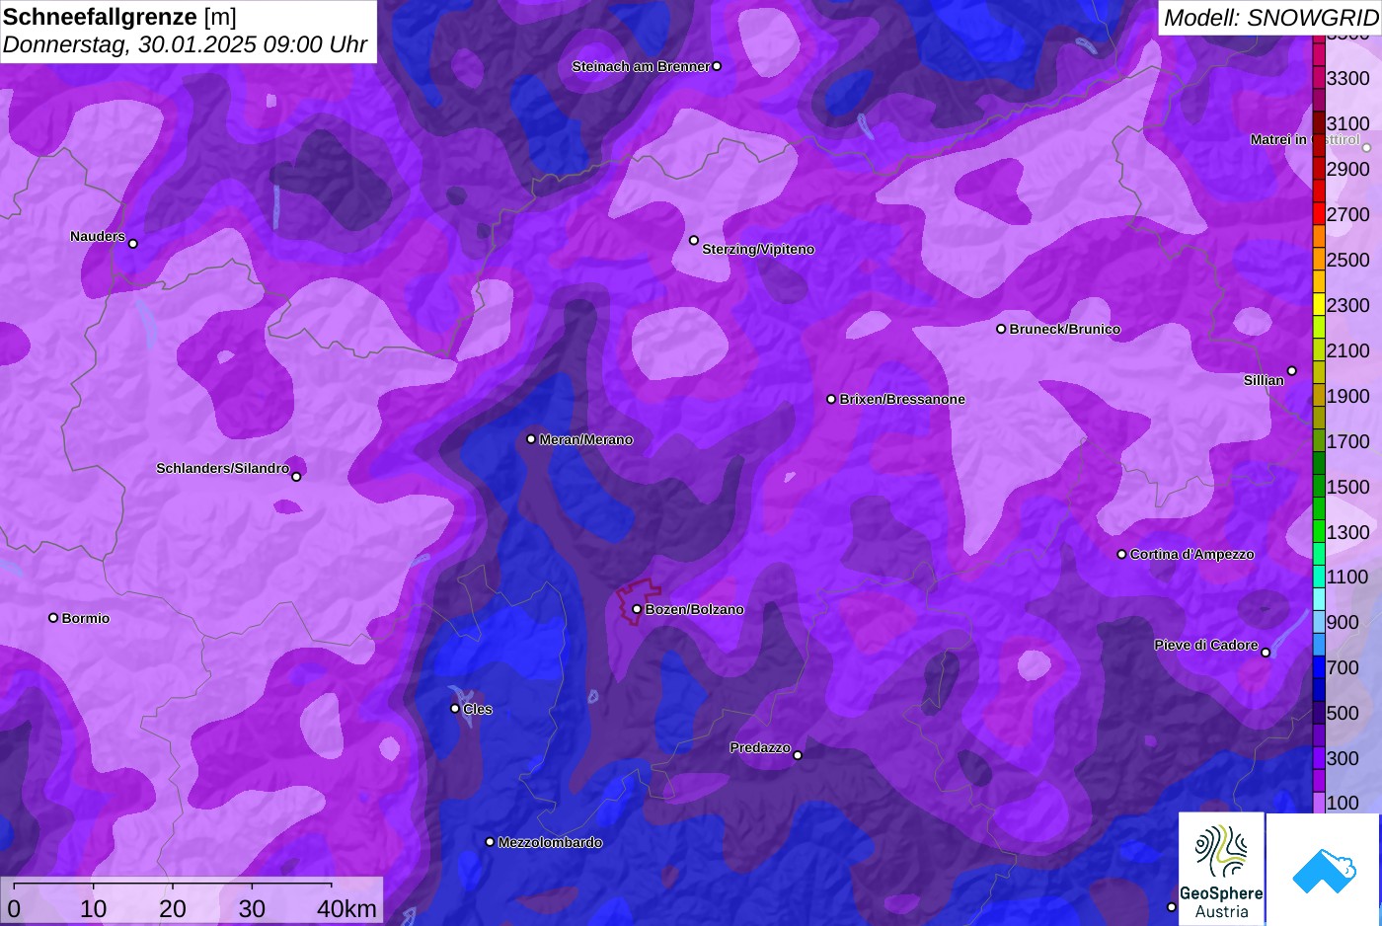Click the Cortina d'Ampezzo marker dot
The width and height of the screenshot is (1382, 926).
coord(1121,554)
